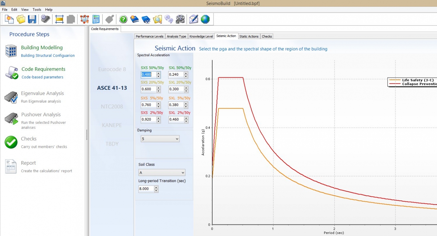Increase the SXS 5%/50y value

pos(159,103)
